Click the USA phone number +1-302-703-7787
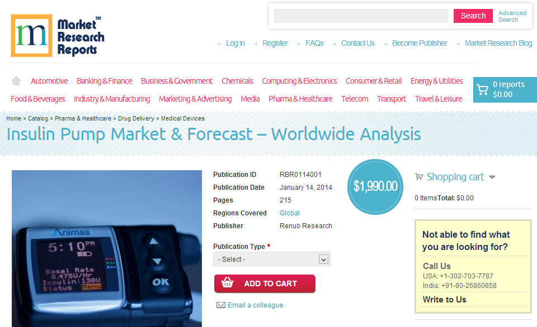The height and width of the screenshot is (327, 537). (x=467, y=276)
